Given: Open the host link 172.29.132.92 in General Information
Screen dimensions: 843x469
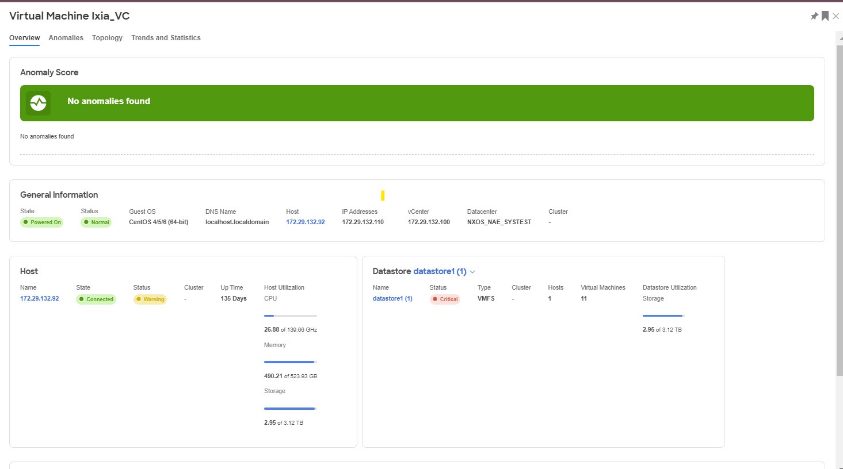Looking at the screenshot, I should [304, 222].
